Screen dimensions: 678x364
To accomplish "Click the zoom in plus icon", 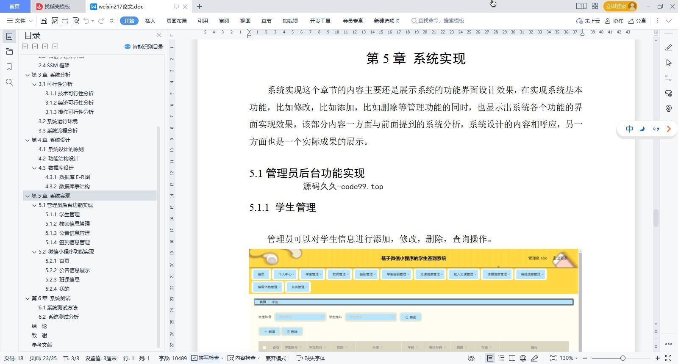I will (x=658, y=358).
